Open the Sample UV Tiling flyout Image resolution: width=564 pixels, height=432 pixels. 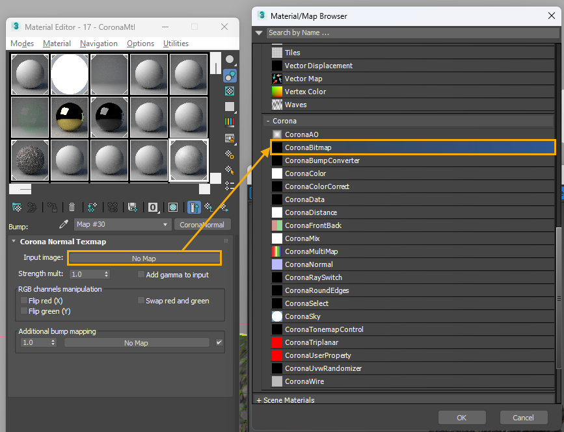coord(230,107)
